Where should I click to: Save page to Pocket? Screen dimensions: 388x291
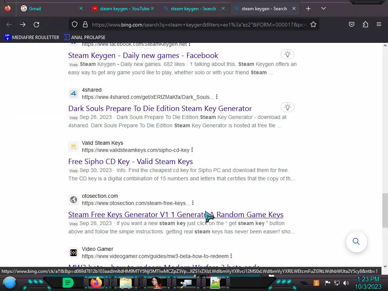[351, 24]
